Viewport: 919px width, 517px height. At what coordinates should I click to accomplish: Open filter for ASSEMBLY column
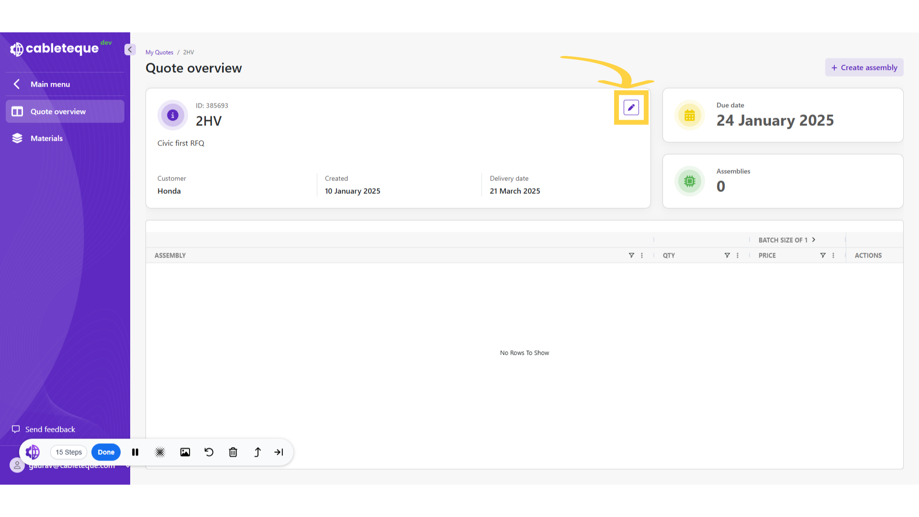click(631, 256)
